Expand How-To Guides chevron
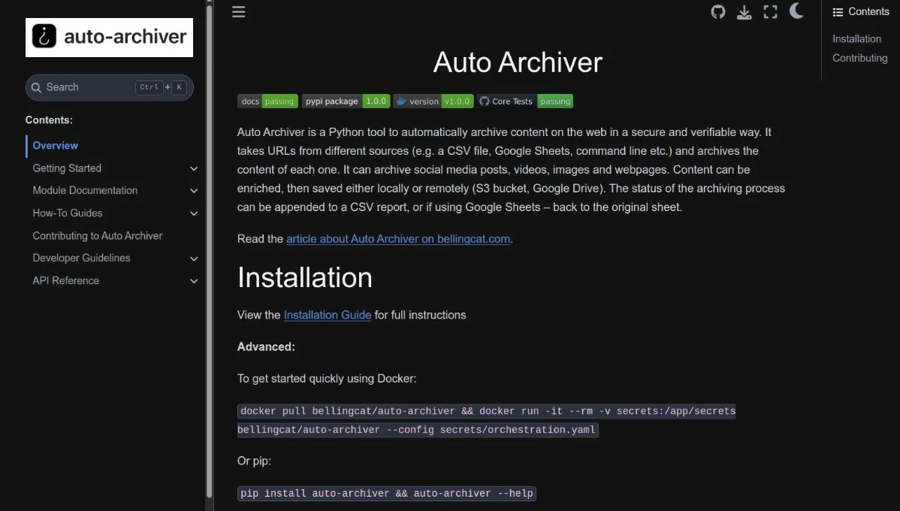 click(x=194, y=213)
